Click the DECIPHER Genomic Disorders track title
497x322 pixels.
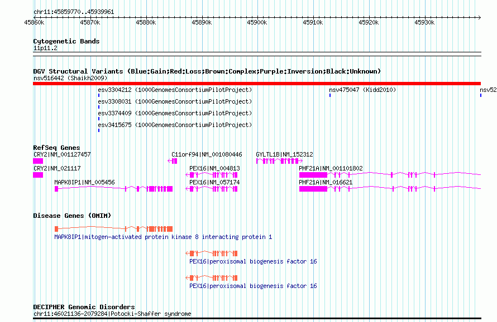pyautogui.click(x=84, y=307)
